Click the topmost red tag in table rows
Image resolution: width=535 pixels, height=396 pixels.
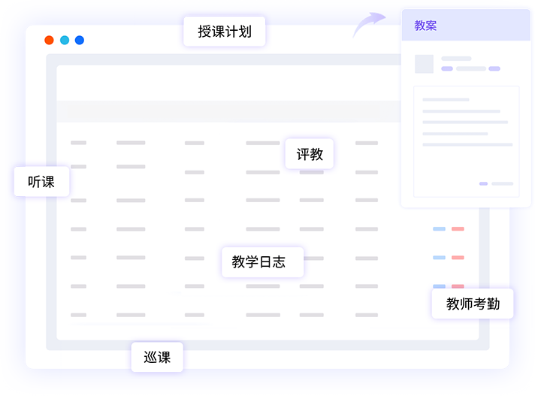point(458,228)
